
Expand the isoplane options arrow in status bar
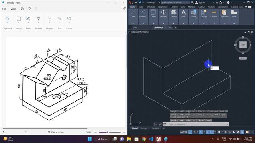204,132
